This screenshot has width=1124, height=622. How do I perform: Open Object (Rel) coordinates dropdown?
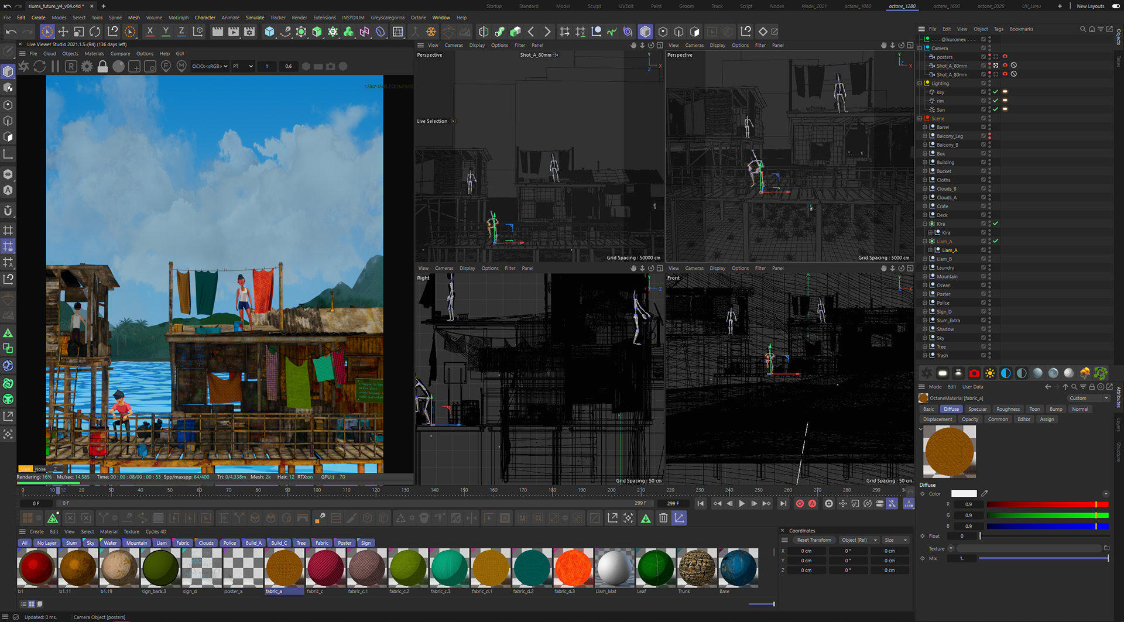[859, 540]
